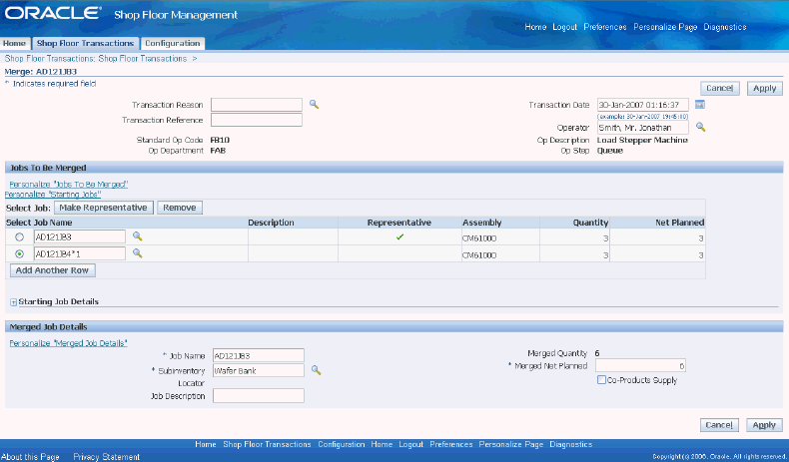The width and height of the screenshot is (789, 462).
Task: Search job name for the AD121JB3 row
Action: pyautogui.click(x=138, y=236)
